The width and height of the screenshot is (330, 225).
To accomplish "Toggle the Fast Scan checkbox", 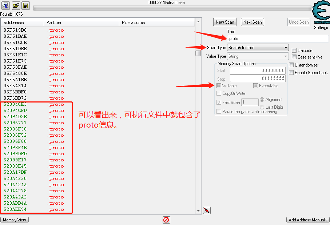I will 219,103.
